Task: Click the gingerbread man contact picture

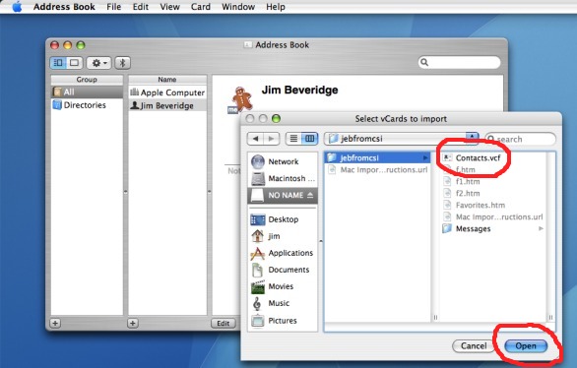Action: pos(241,99)
